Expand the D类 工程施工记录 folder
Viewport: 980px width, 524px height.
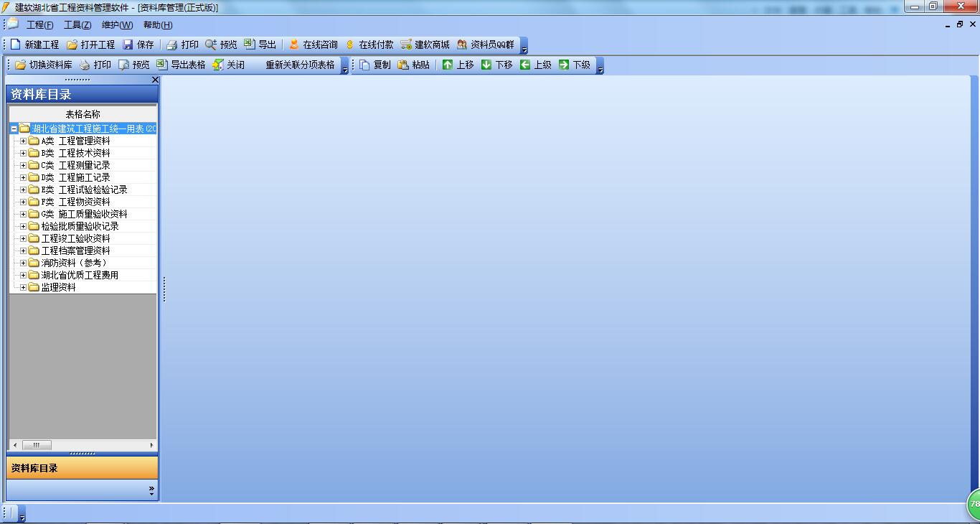(x=23, y=178)
